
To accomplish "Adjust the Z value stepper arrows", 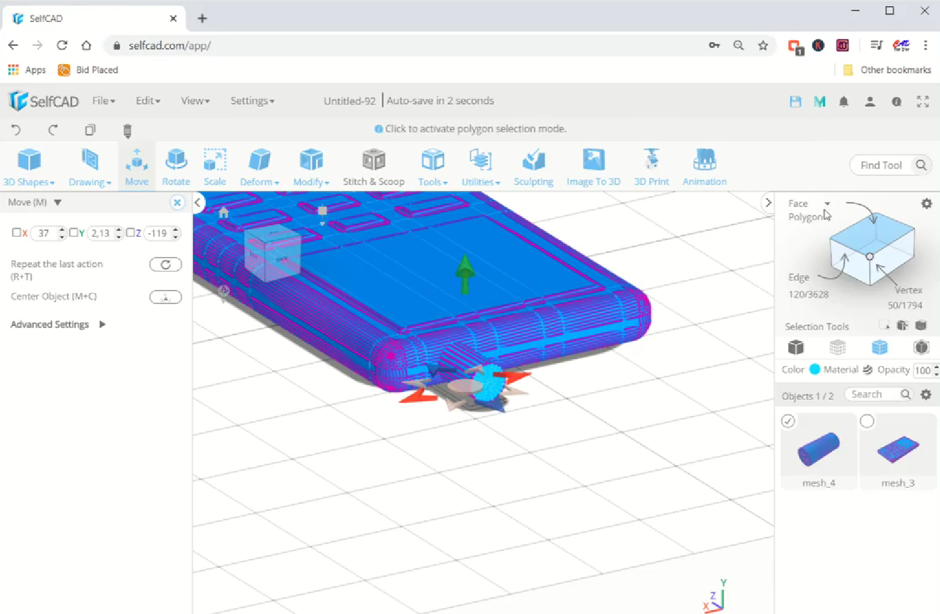I will pos(176,233).
